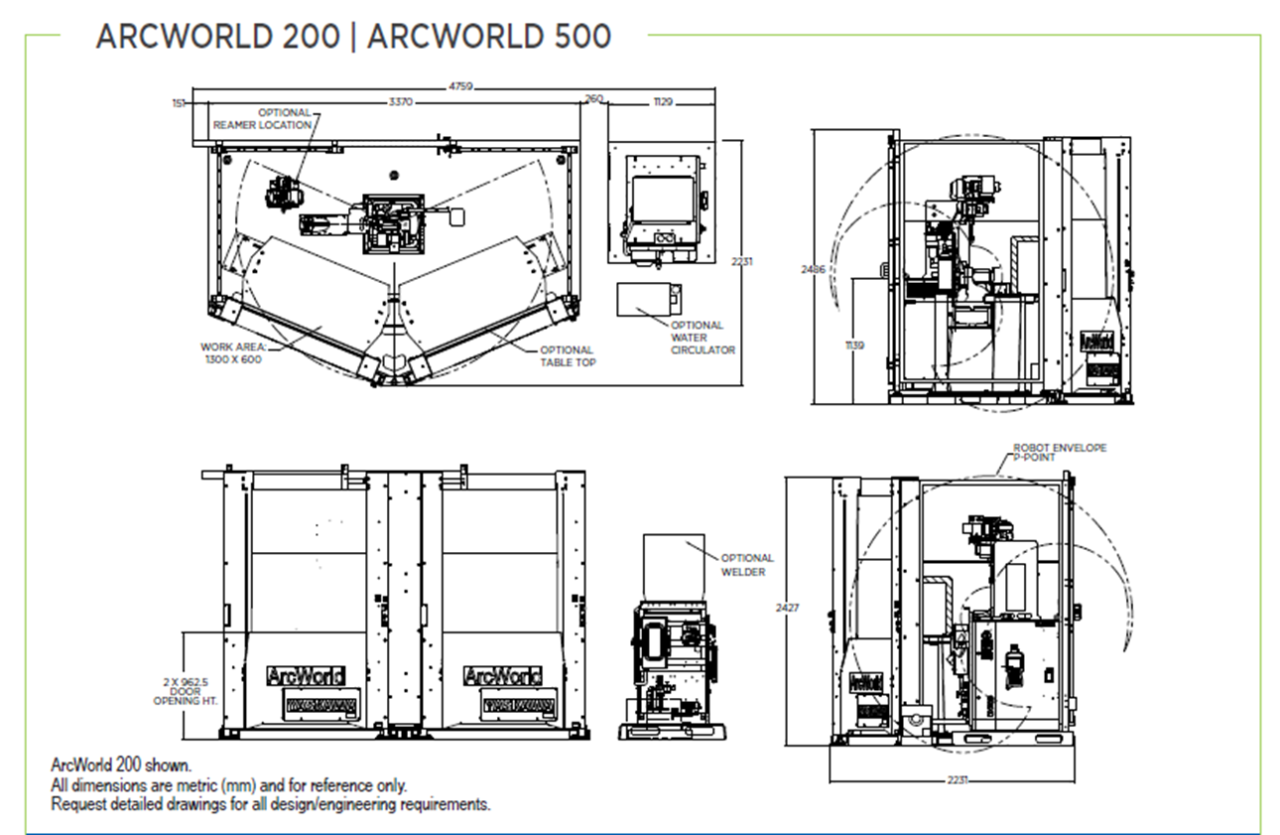The image size is (1280, 835).
Task: Select the WORK AREA: 1300 X 600 label
Action: pyautogui.click(x=232, y=354)
